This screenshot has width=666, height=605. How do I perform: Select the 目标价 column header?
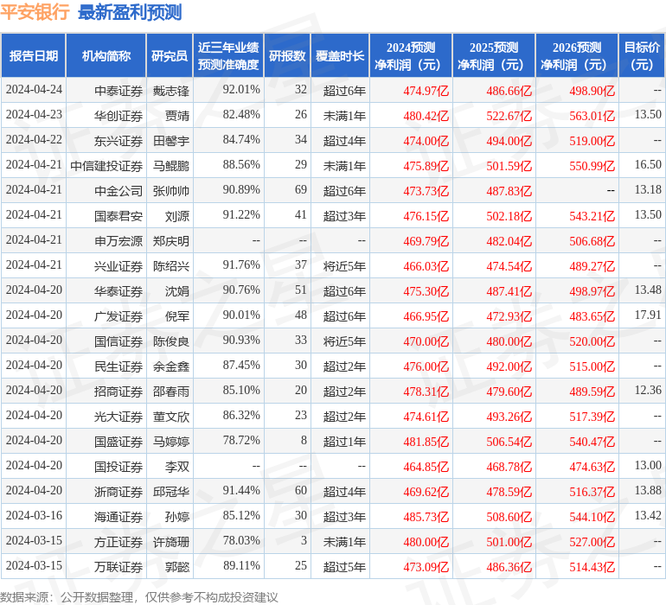click(642, 55)
